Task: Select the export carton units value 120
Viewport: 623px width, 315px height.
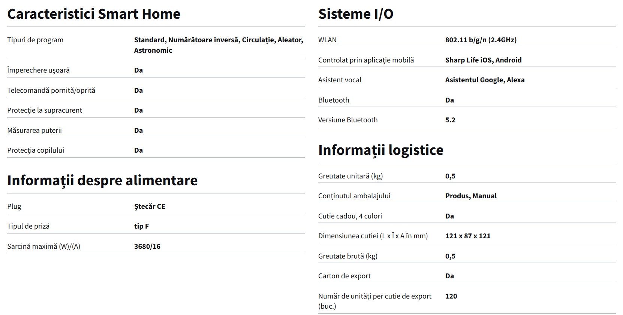Action: click(451, 296)
